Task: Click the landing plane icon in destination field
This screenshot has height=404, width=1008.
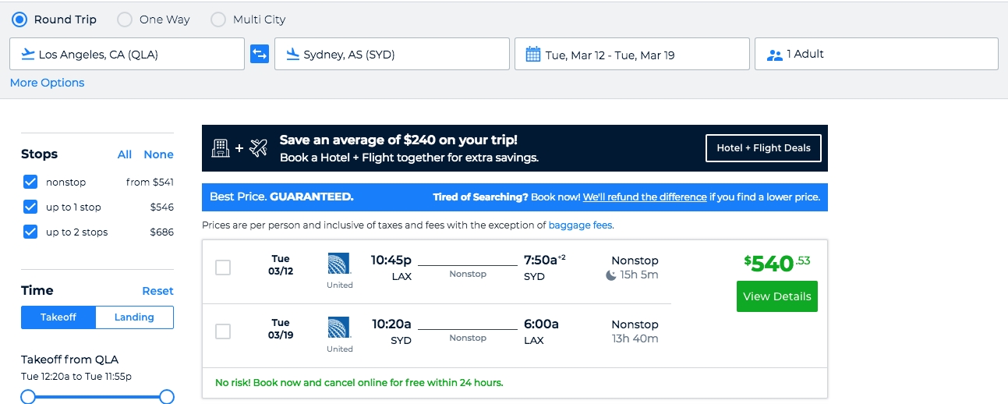Action: click(293, 54)
